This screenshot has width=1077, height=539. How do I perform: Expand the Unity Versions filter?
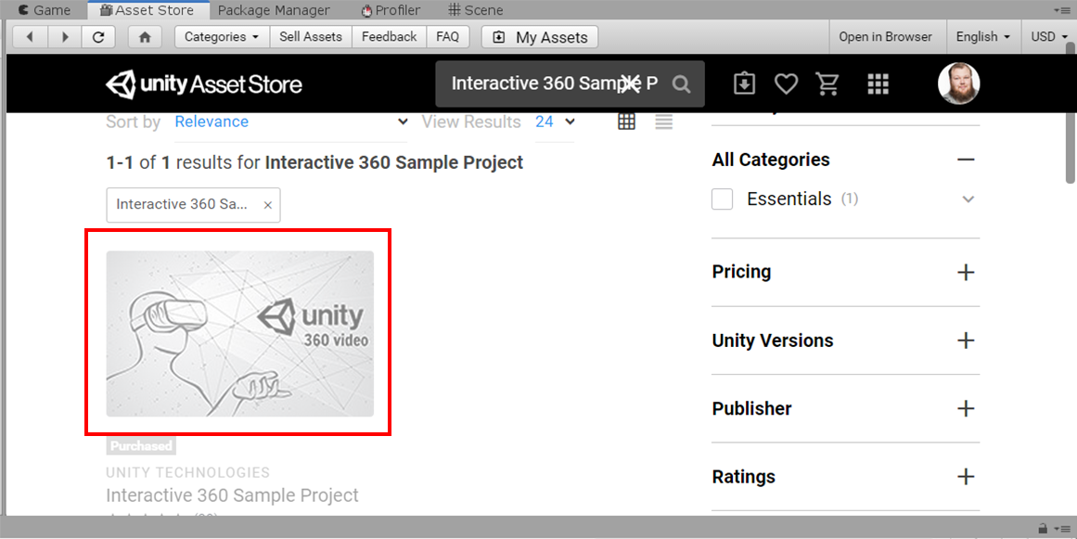966,340
